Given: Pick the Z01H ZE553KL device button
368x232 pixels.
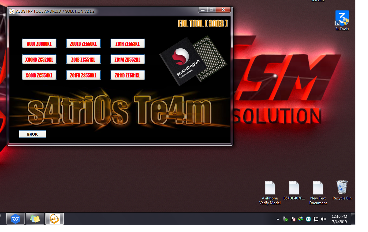Looking at the screenshot, I should tap(128, 44).
